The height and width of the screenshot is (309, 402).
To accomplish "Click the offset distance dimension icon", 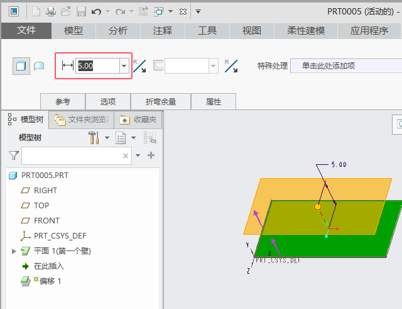I will point(68,65).
